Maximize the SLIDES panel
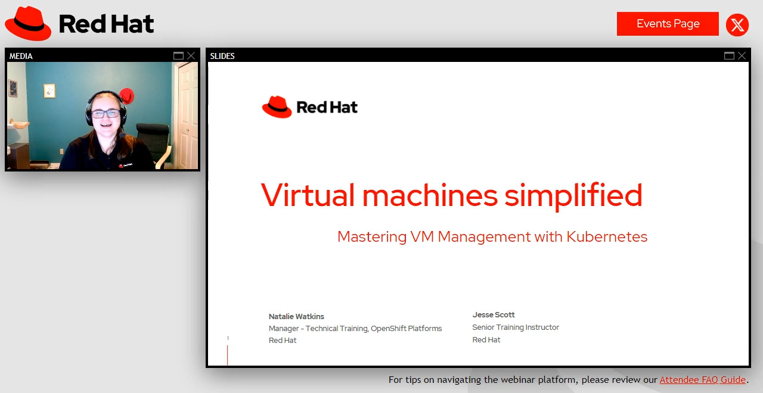Screen dimensions: 763x393 pos(729,56)
